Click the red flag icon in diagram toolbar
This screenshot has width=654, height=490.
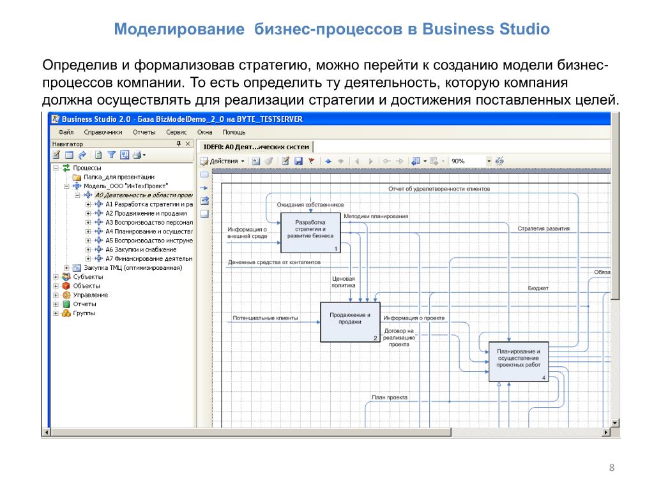point(311,161)
